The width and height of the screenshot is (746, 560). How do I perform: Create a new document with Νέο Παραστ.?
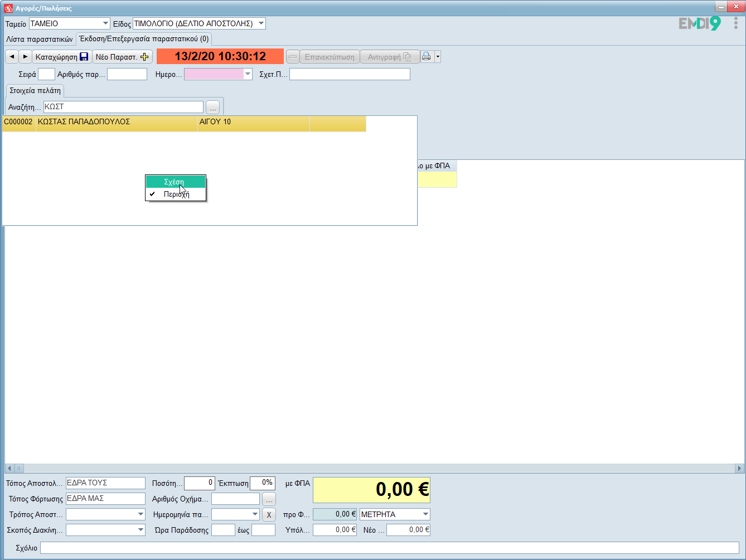122,57
